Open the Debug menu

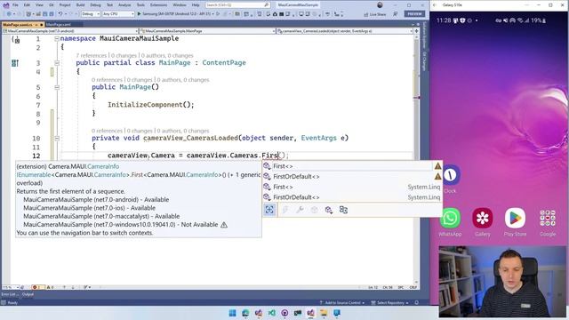pyautogui.click(x=95, y=5)
